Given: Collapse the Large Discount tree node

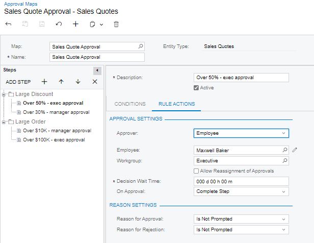Looking at the screenshot, I should pos(4,94).
